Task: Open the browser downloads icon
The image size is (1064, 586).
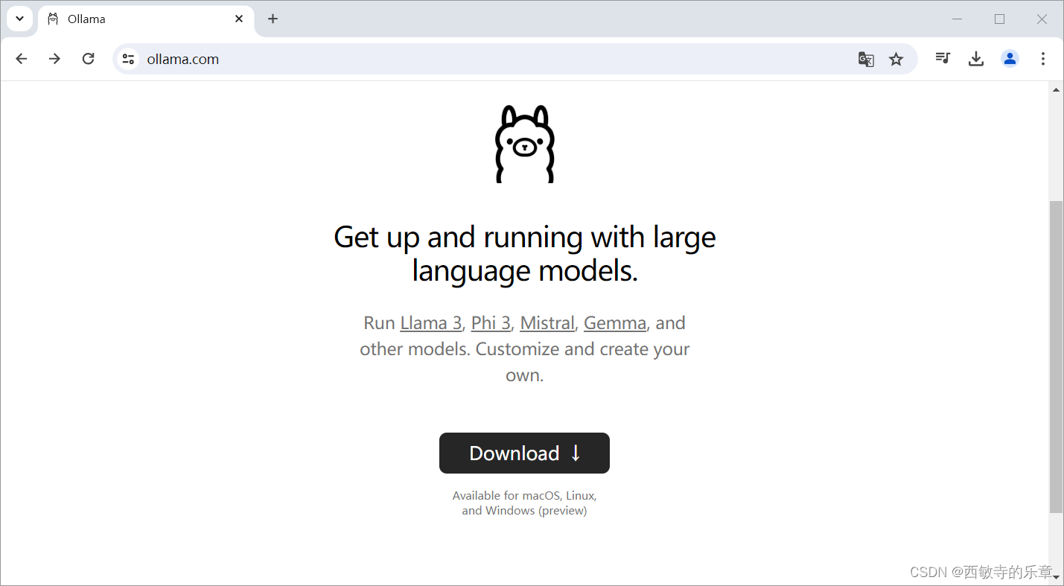Action: (976, 59)
